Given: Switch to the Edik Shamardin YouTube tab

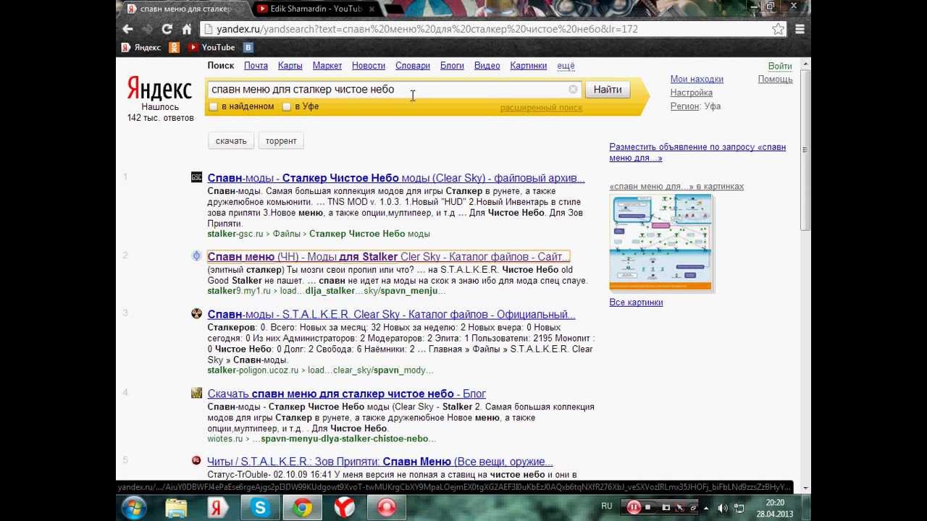Looking at the screenshot, I should click(x=316, y=9).
